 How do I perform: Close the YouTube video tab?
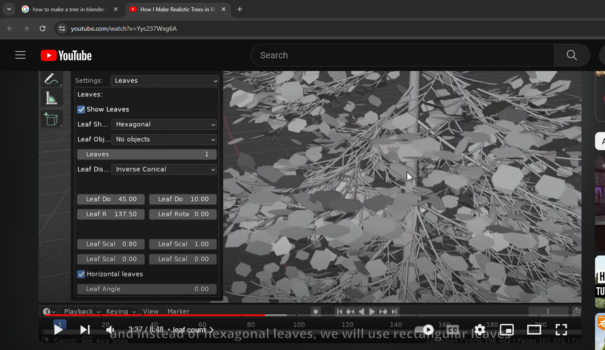coord(224,9)
